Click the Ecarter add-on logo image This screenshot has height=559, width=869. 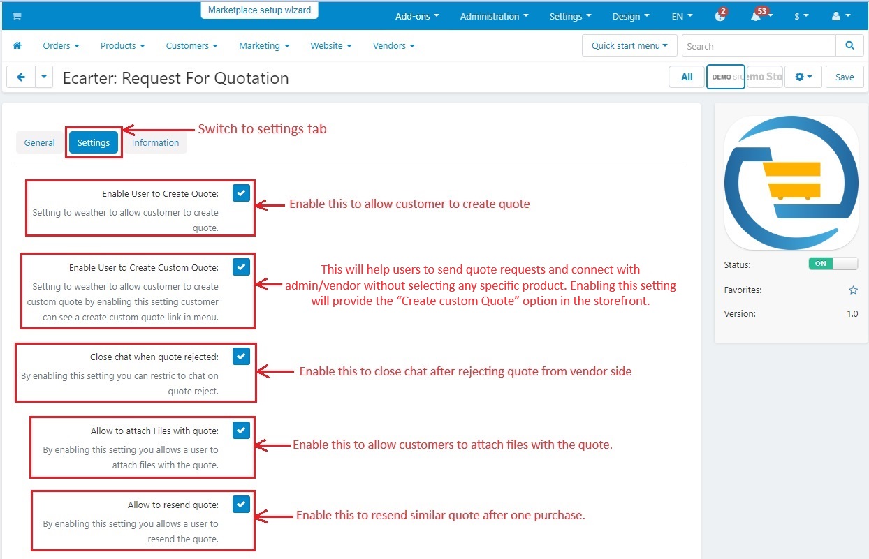(791, 183)
